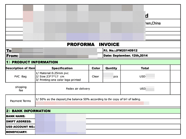Select the 50% deposit payment terms line
This screenshot has width=186, height=139.
pyautogui.click(x=88, y=99)
